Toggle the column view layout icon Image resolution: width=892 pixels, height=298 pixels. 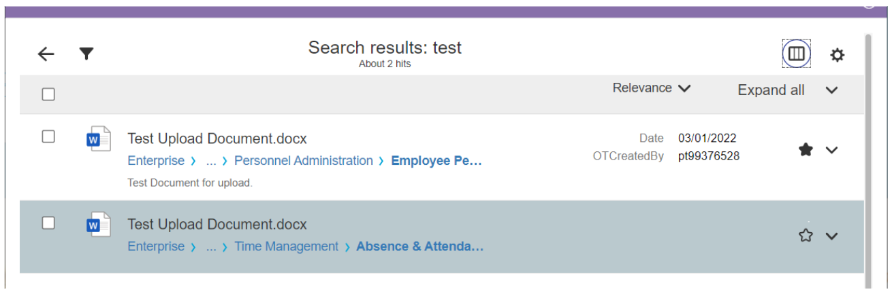(796, 54)
